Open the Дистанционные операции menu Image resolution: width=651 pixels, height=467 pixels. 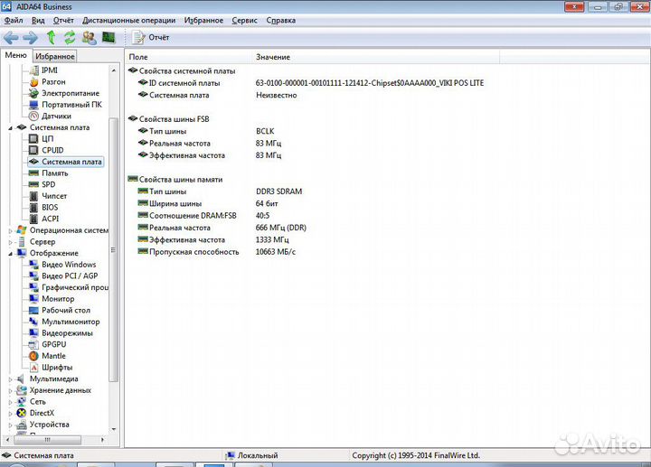[x=128, y=20]
